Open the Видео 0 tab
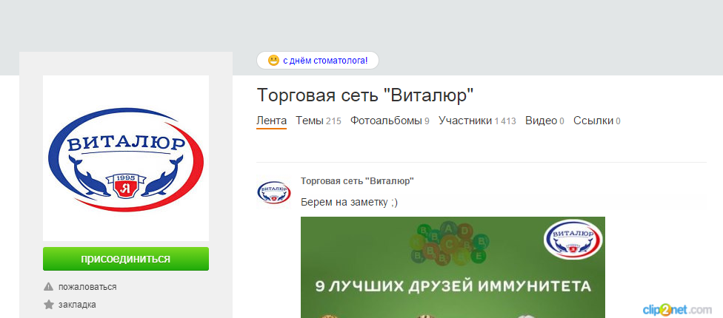 pyautogui.click(x=544, y=121)
